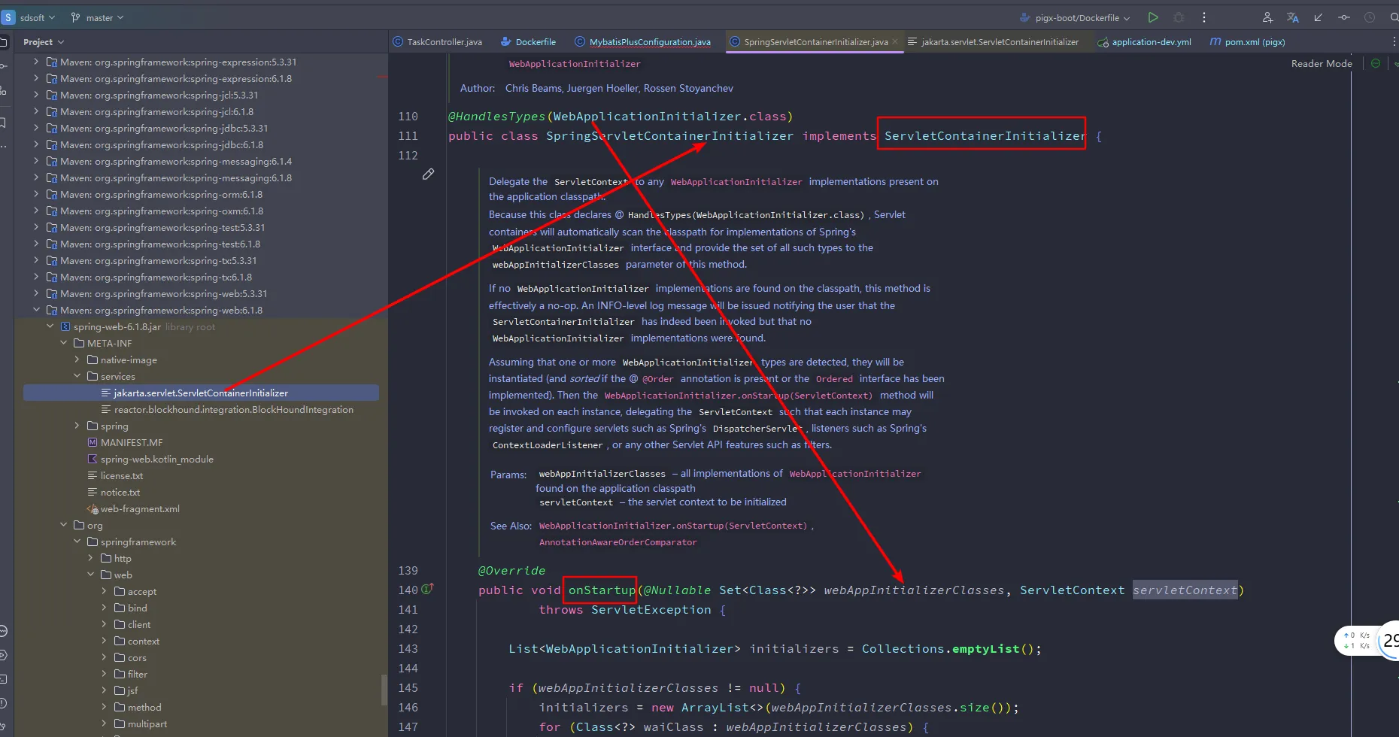The width and height of the screenshot is (1399, 737).
Task: Run the pigx-boot/Dockerfile configuration
Action: coord(1152,17)
